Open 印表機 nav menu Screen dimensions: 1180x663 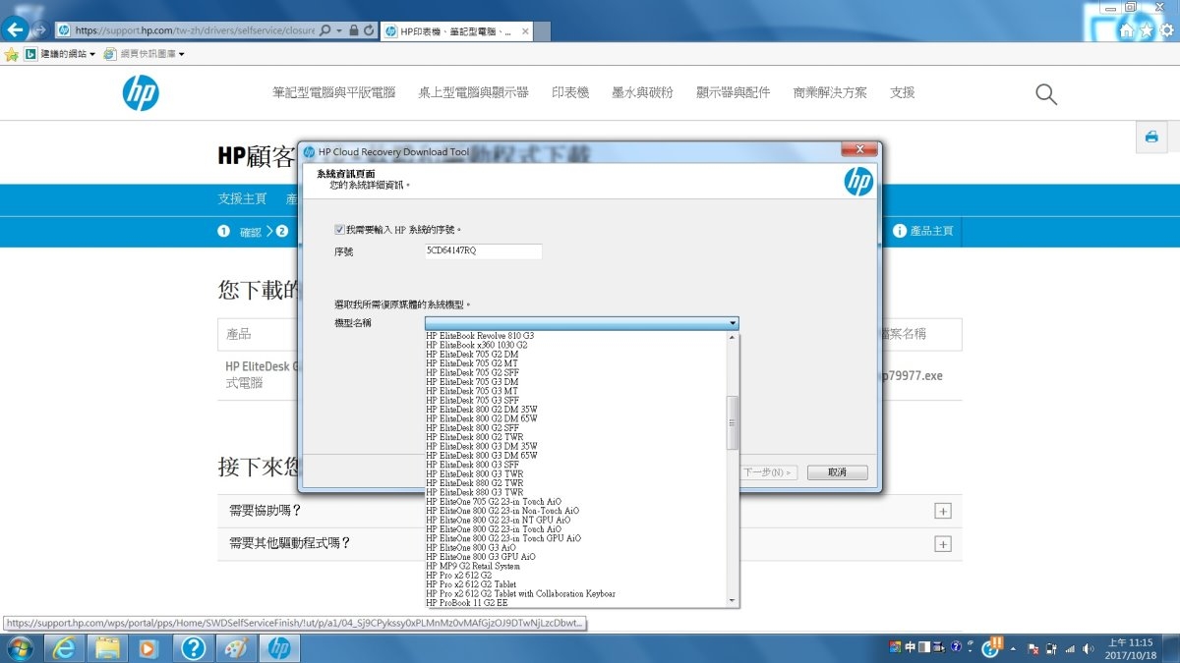[570, 92]
